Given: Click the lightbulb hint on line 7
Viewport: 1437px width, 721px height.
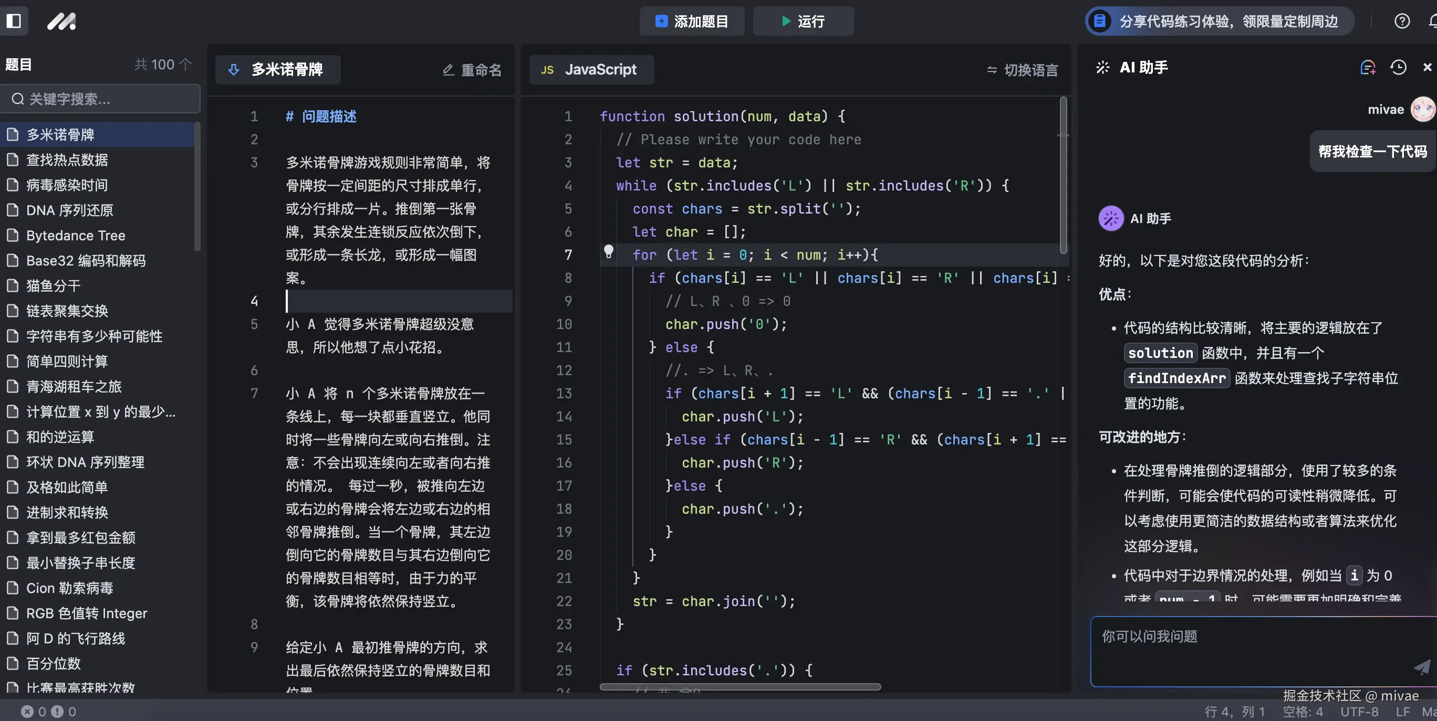Looking at the screenshot, I should (x=609, y=252).
